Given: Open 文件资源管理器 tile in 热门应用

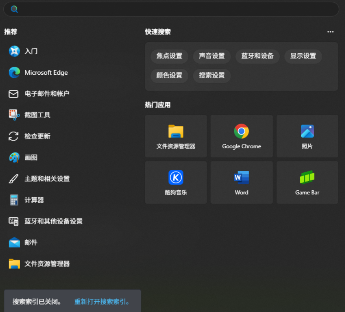Looking at the screenshot, I should 176,136.
